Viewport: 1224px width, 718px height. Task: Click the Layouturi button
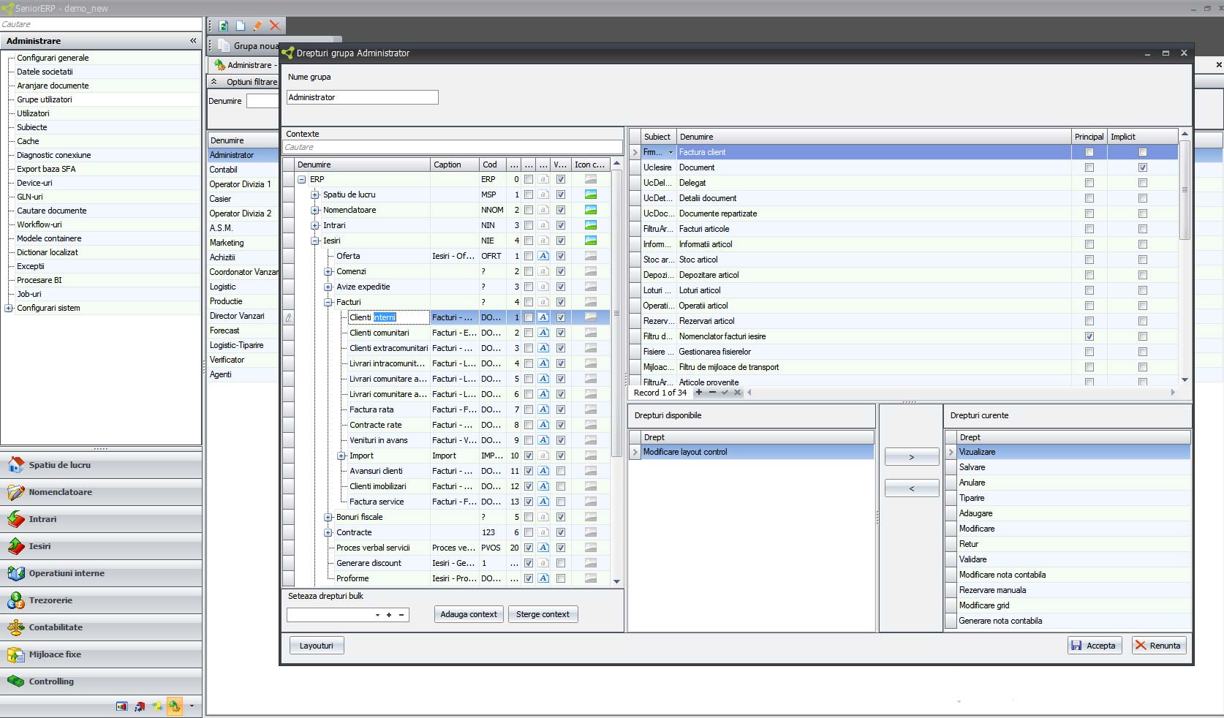(x=317, y=646)
